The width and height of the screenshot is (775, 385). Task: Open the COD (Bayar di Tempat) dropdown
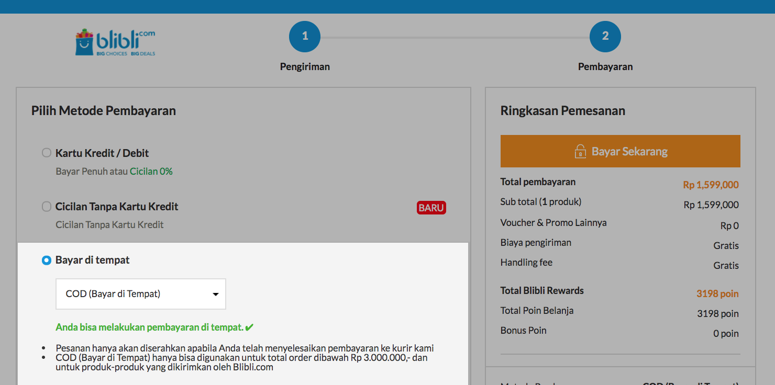[140, 293]
